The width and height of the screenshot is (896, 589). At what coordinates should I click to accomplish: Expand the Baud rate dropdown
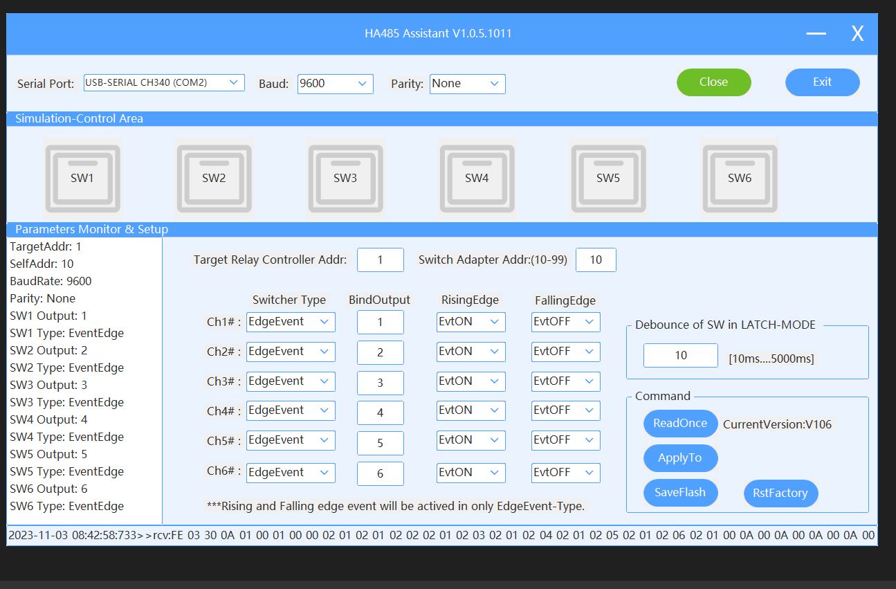(x=336, y=84)
